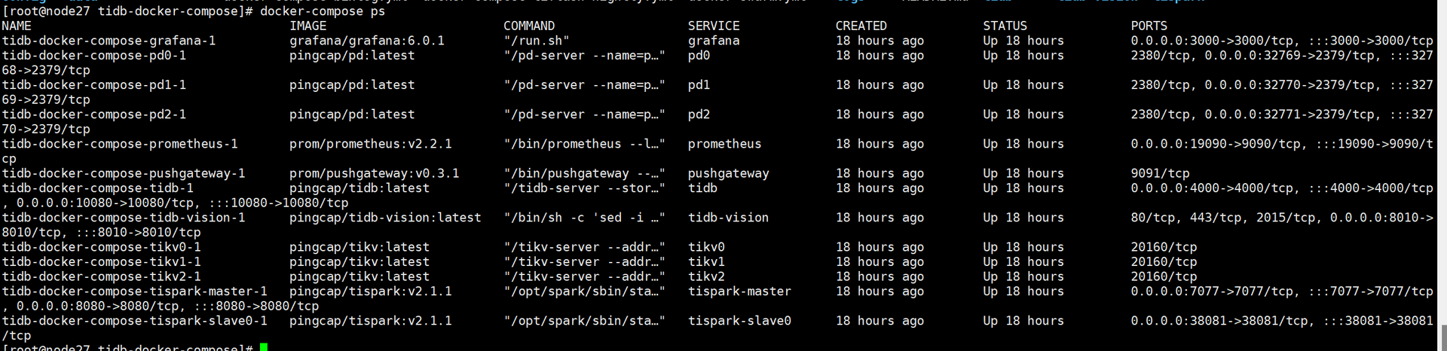Click pingcap/tikv:latest image in tikv1 row
Viewport: 1447px width, 351px height.
[x=359, y=262]
